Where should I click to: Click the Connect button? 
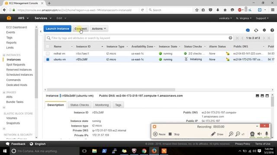click(x=81, y=29)
